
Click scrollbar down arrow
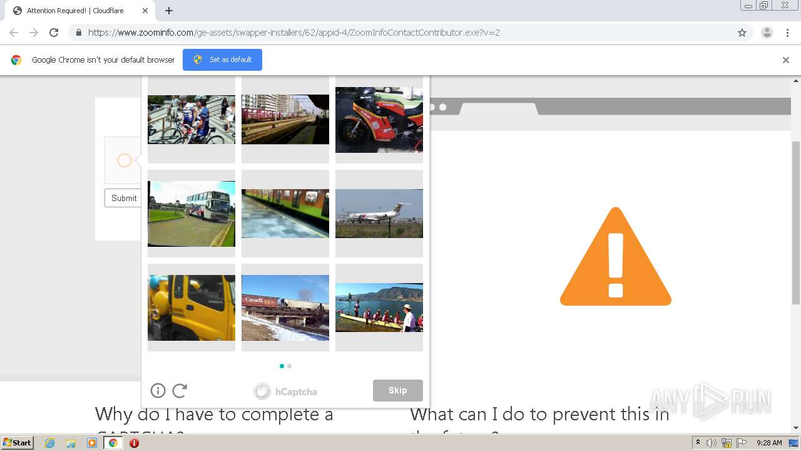coord(796,428)
